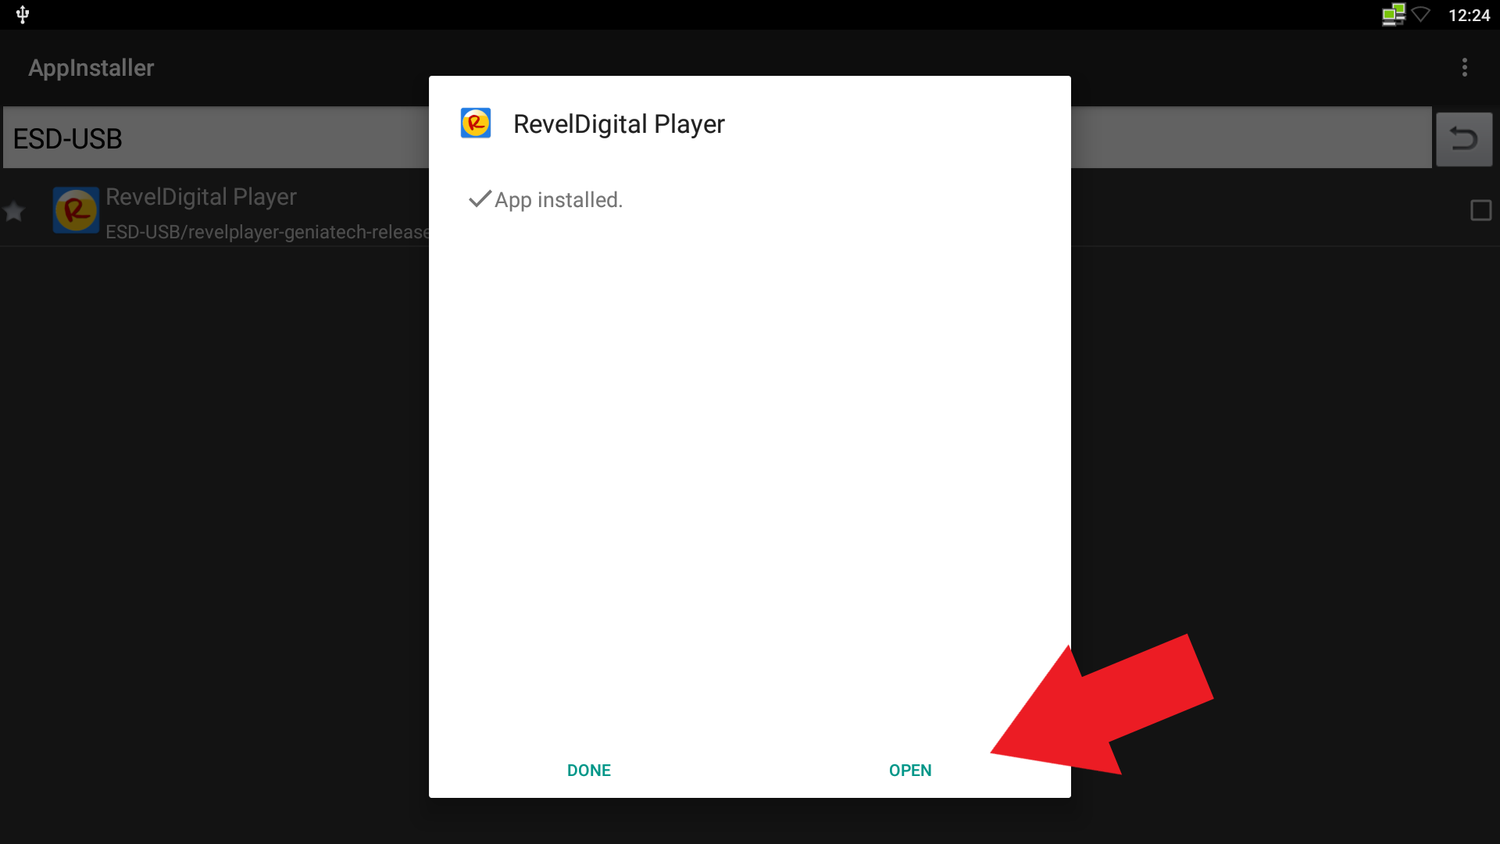Tap DONE to dismiss install dialog

pos(589,771)
